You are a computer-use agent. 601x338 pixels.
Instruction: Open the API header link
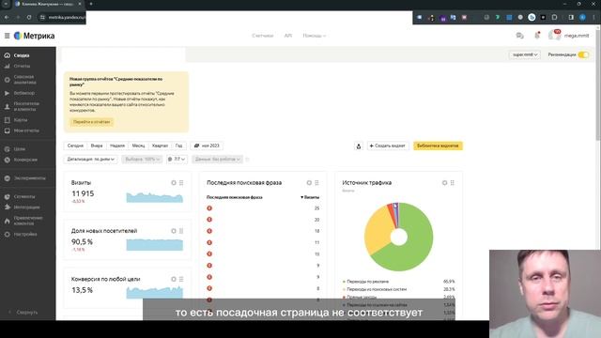pyautogui.click(x=288, y=36)
